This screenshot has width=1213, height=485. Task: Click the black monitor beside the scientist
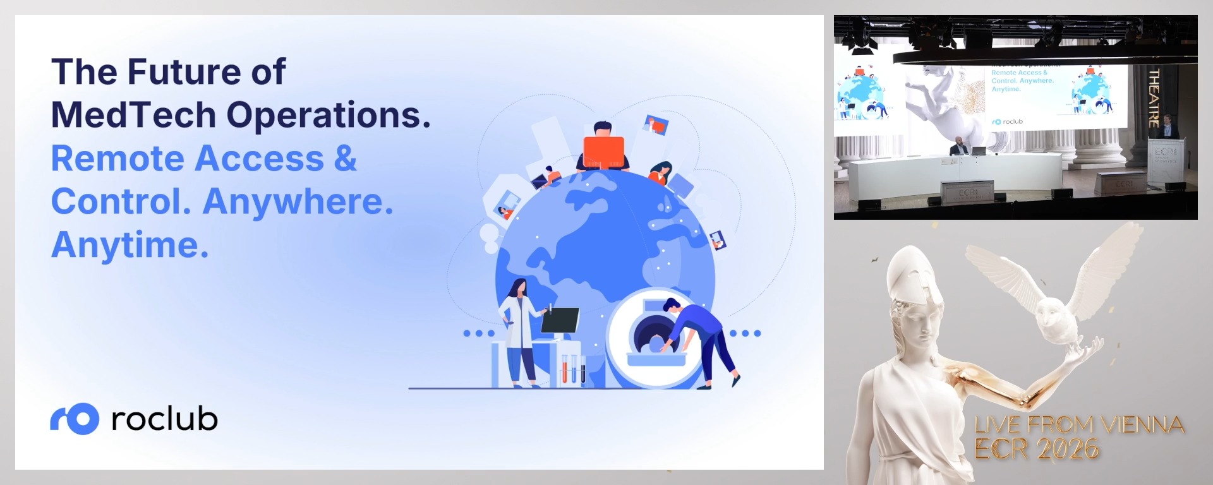(560, 321)
